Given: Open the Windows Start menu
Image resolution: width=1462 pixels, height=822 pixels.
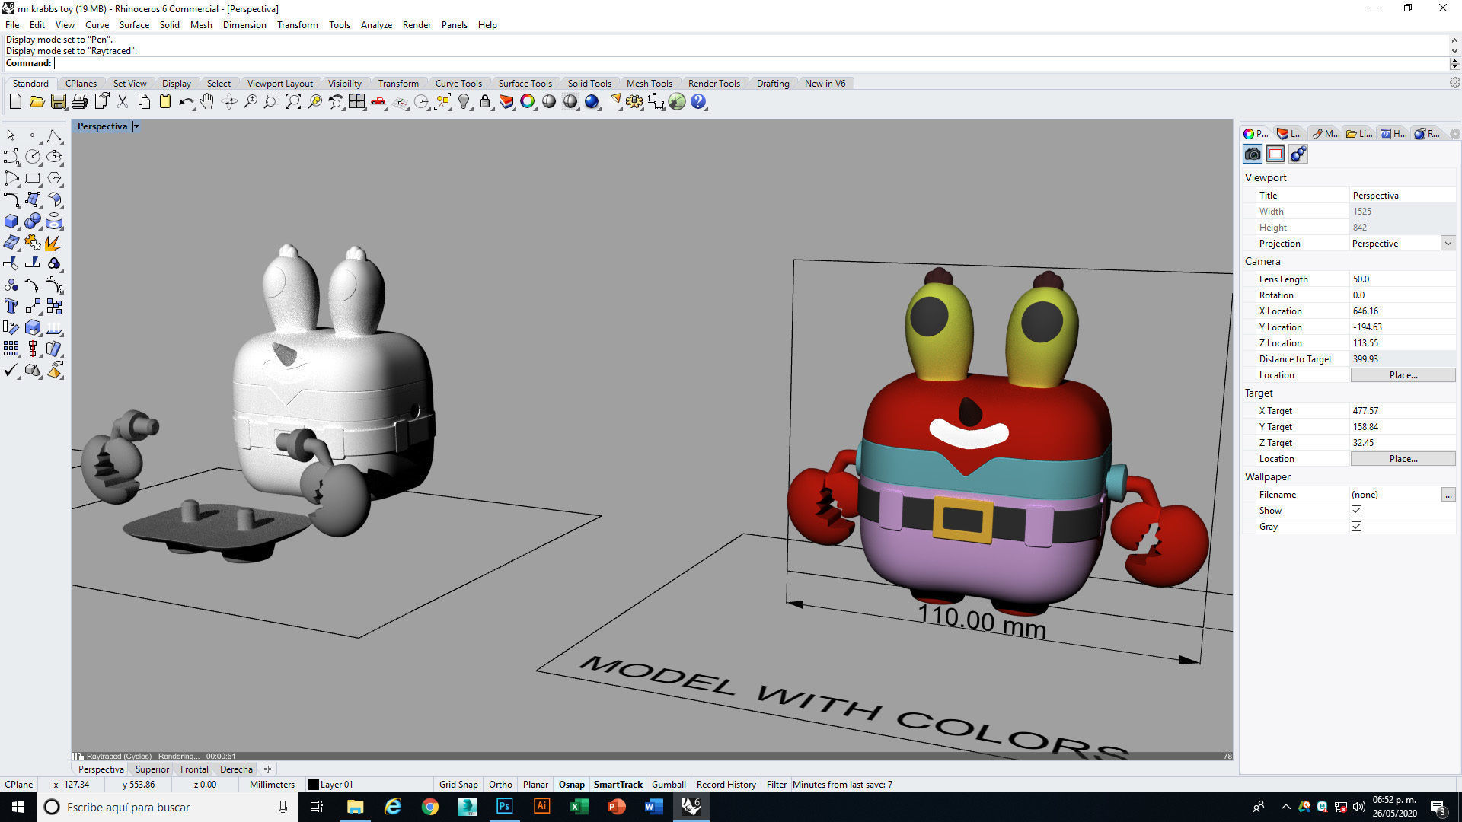Looking at the screenshot, I should click(x=18, y=807).
